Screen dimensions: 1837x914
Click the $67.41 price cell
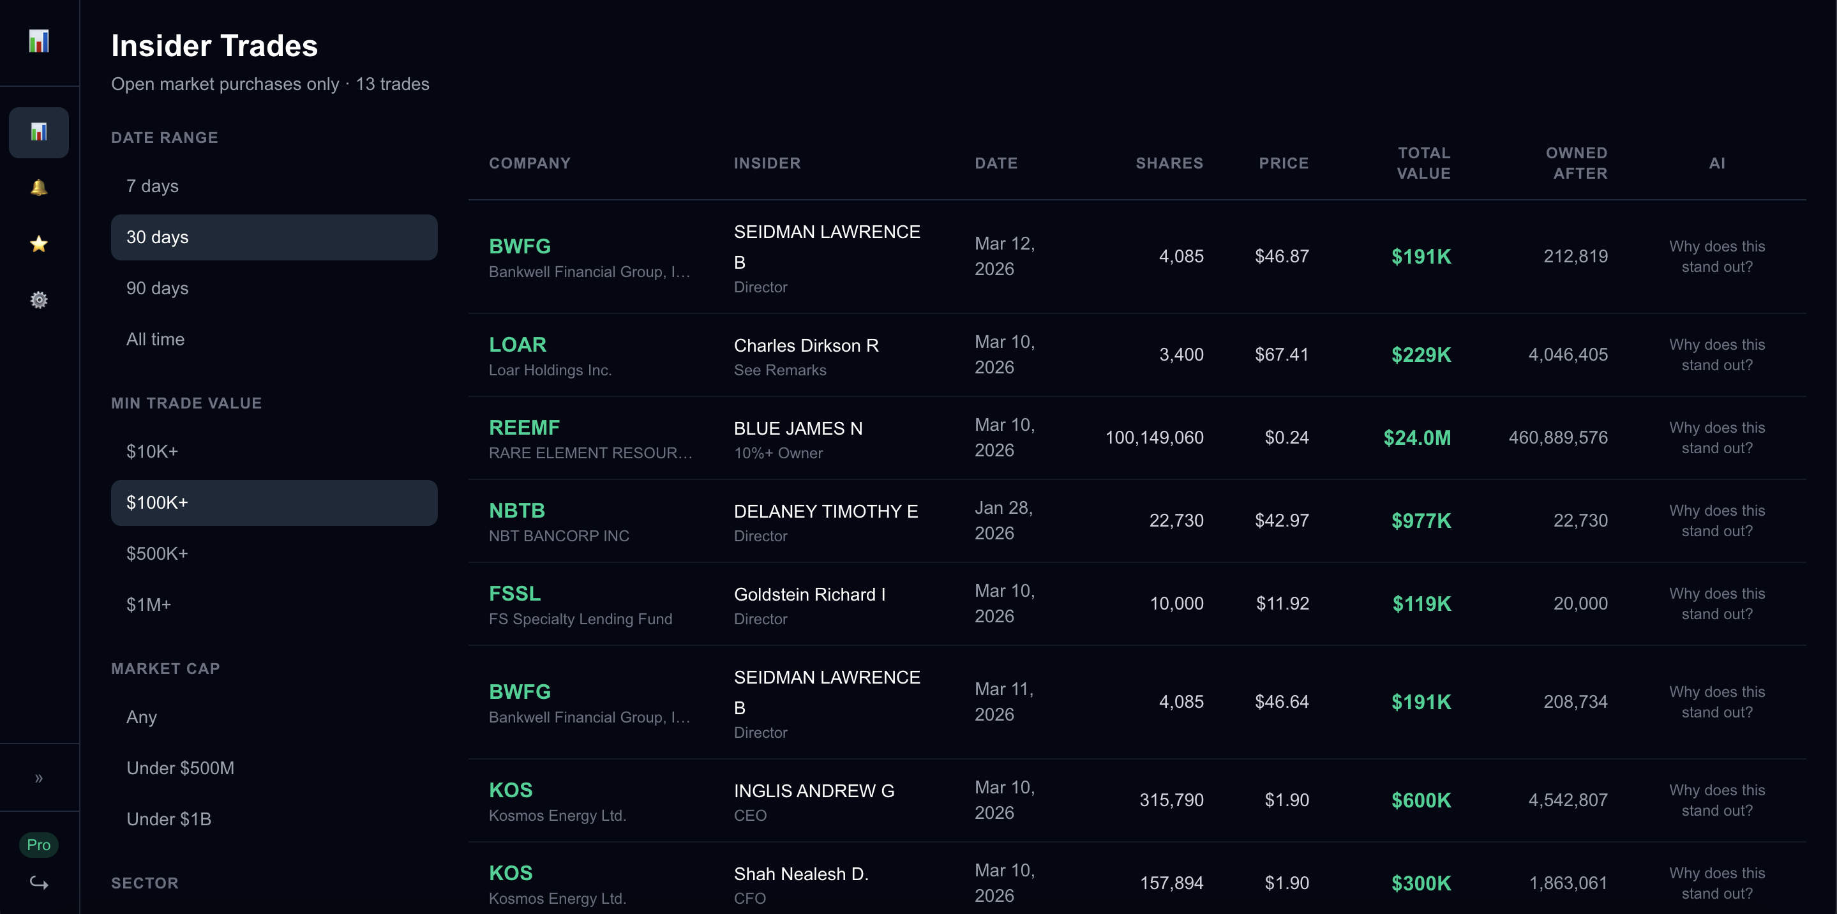pos(1282,355)
